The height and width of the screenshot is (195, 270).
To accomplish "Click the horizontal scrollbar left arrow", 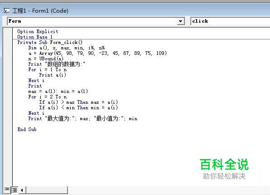I will click(22, 190).
